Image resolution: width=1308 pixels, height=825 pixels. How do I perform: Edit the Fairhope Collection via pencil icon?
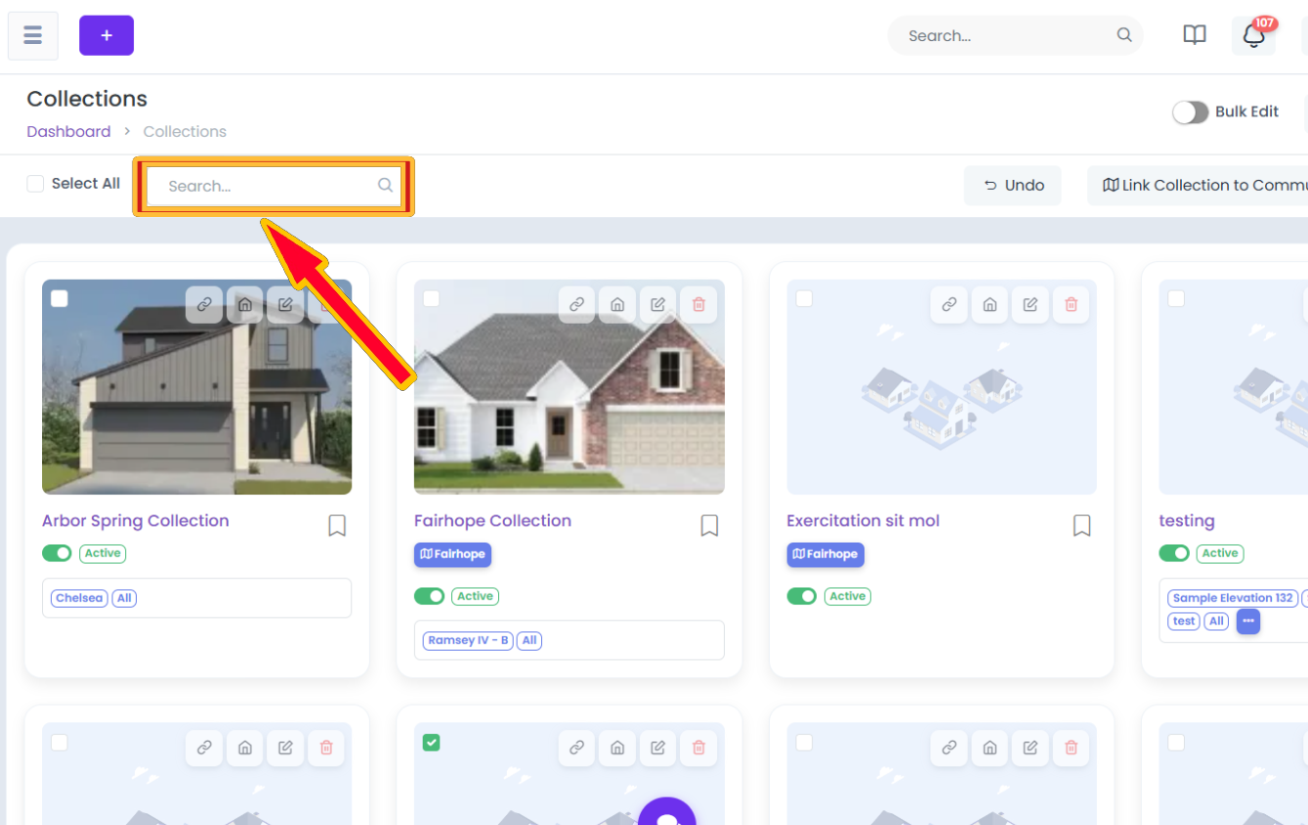point(657,305)
